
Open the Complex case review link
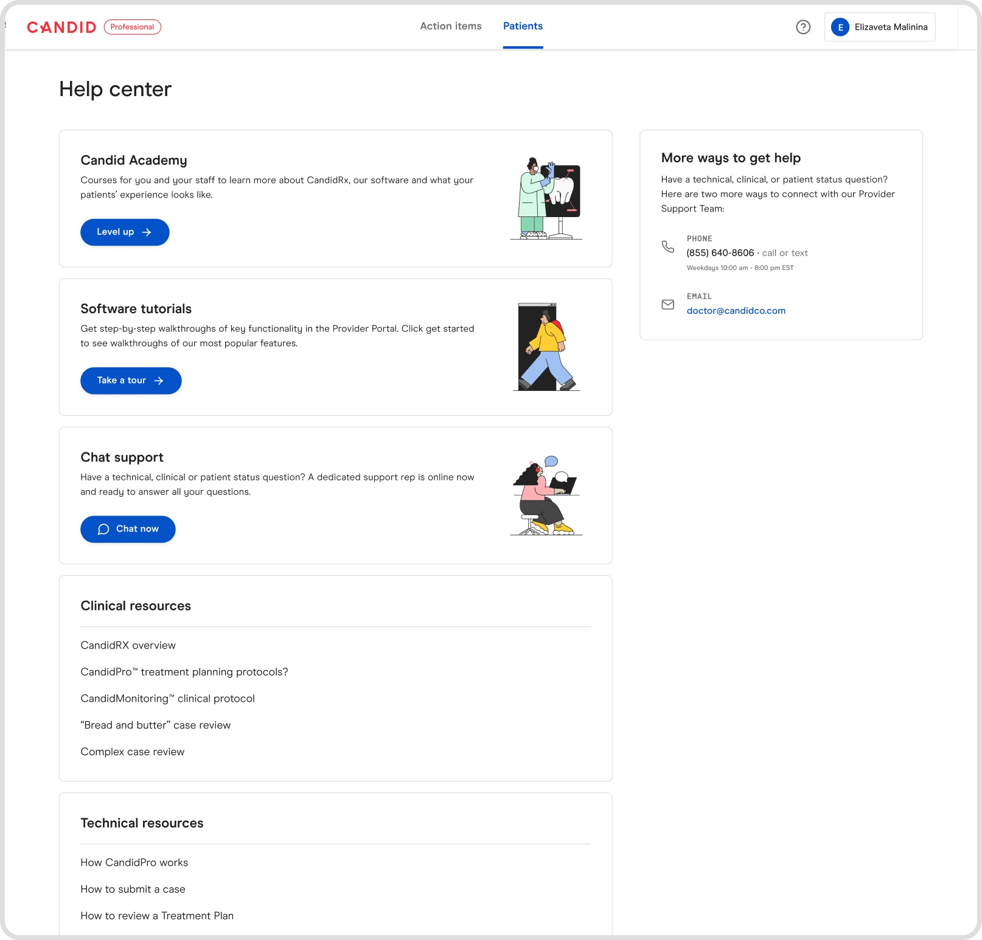point(132,752)
